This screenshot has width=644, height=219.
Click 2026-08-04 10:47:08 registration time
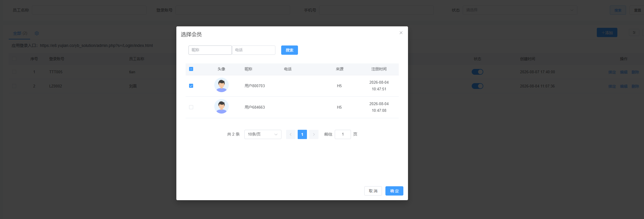click(379, 107)
